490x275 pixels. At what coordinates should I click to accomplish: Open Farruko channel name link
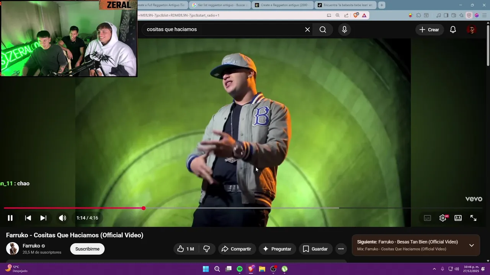[x=31, y=246]
